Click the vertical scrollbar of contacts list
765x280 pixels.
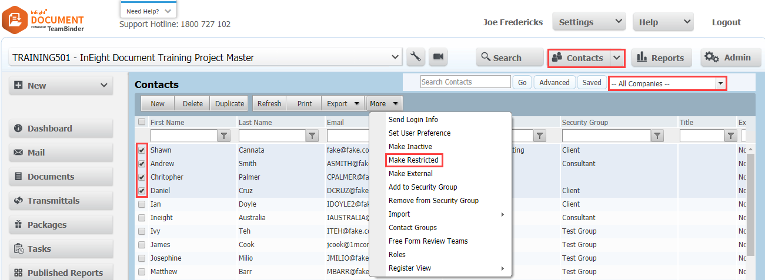point(750,200)
